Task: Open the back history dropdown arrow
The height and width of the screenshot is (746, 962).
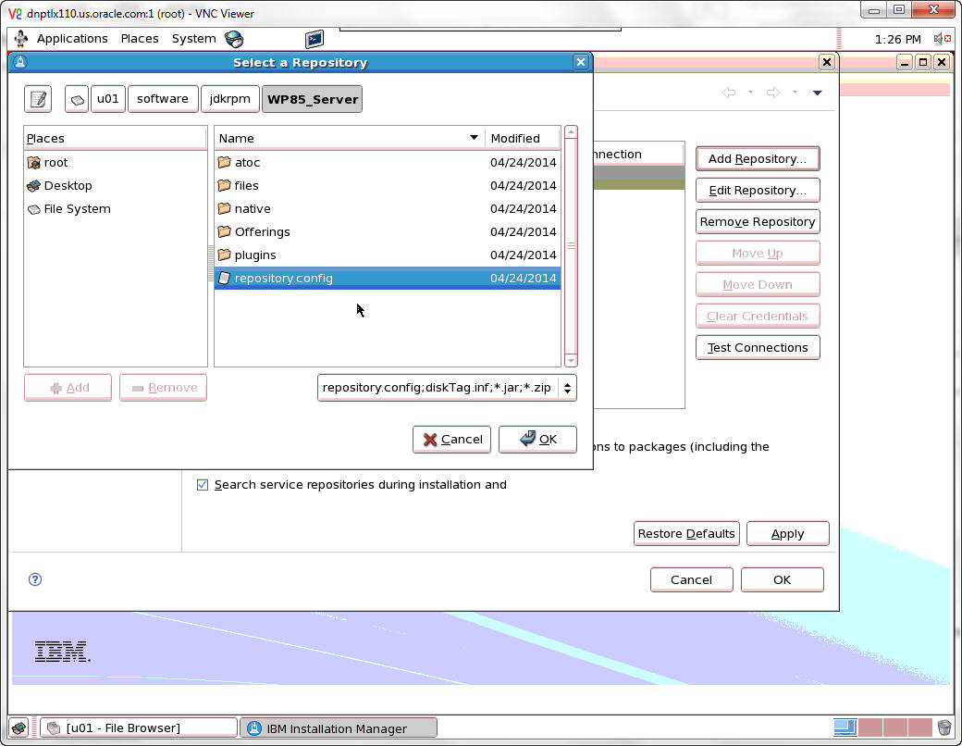Action: (750, 93)
